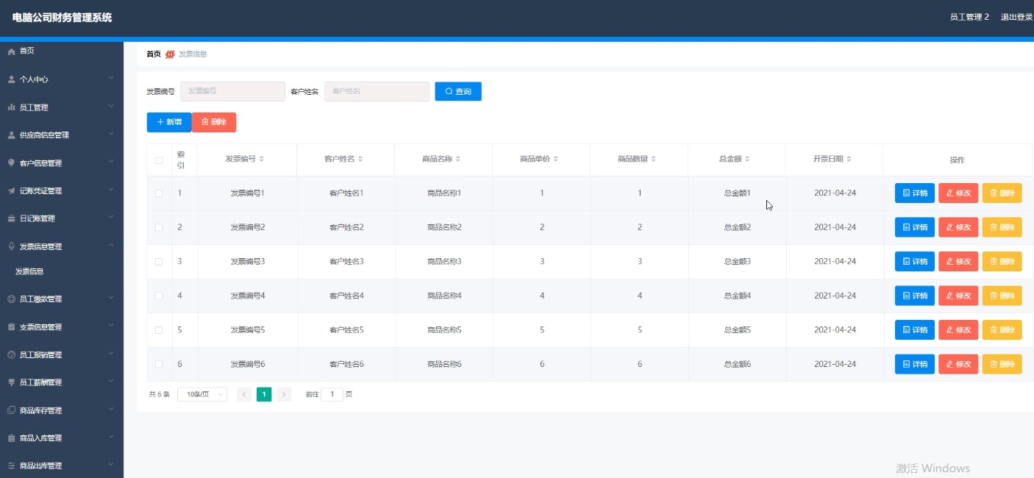Click the sort arrows on 商品数量 column

(653, 160)
